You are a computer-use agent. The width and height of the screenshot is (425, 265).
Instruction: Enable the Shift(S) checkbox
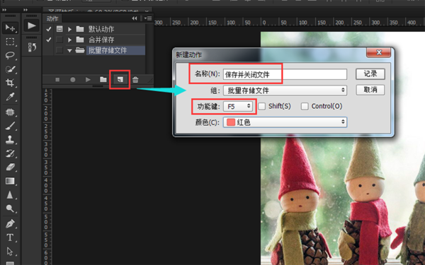[x=262, y=106]
